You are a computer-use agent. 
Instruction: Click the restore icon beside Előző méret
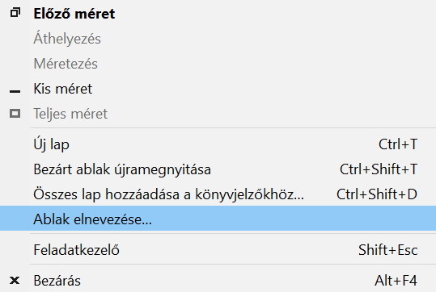pos(15,13)
